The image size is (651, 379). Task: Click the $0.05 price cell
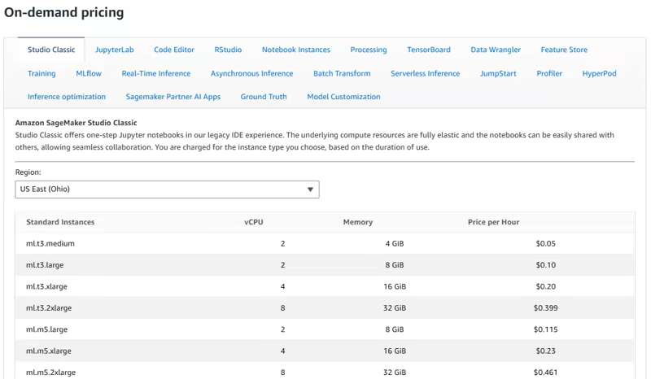pos(545,244)
